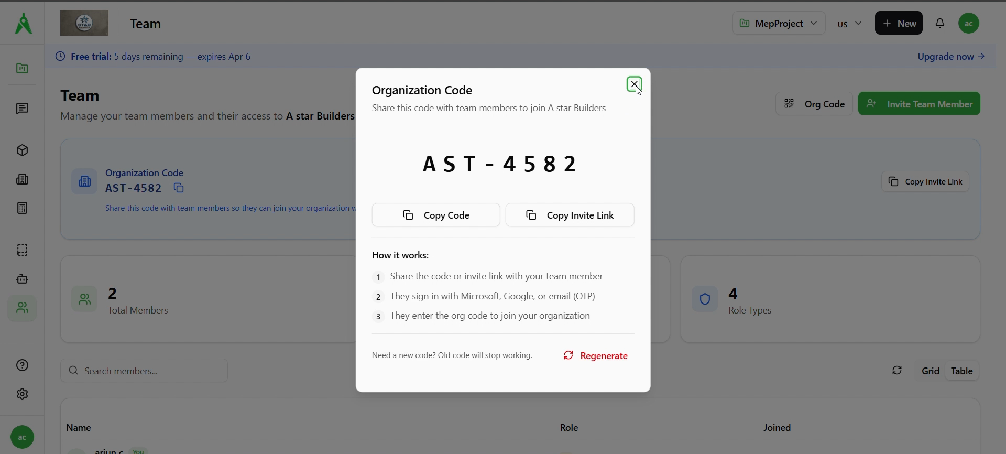Open the calculator icon in sidebar
This screenshot has height=454, width=1006.
tap(22, 208)
